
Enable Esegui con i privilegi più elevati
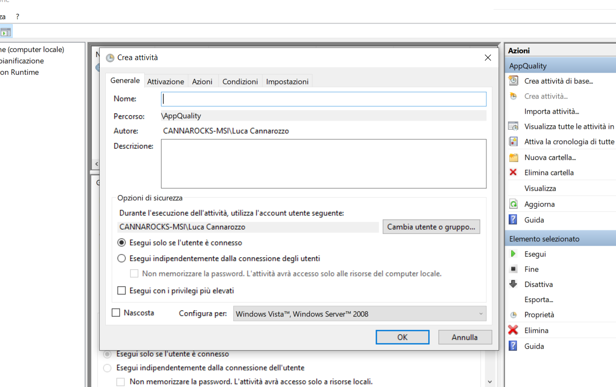coord(121,291)
